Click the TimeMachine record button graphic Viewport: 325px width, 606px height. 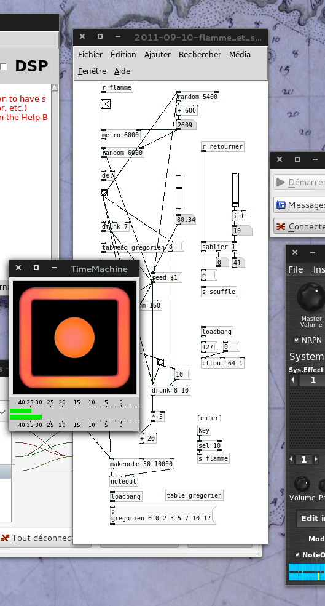click(x=74, y=337)
